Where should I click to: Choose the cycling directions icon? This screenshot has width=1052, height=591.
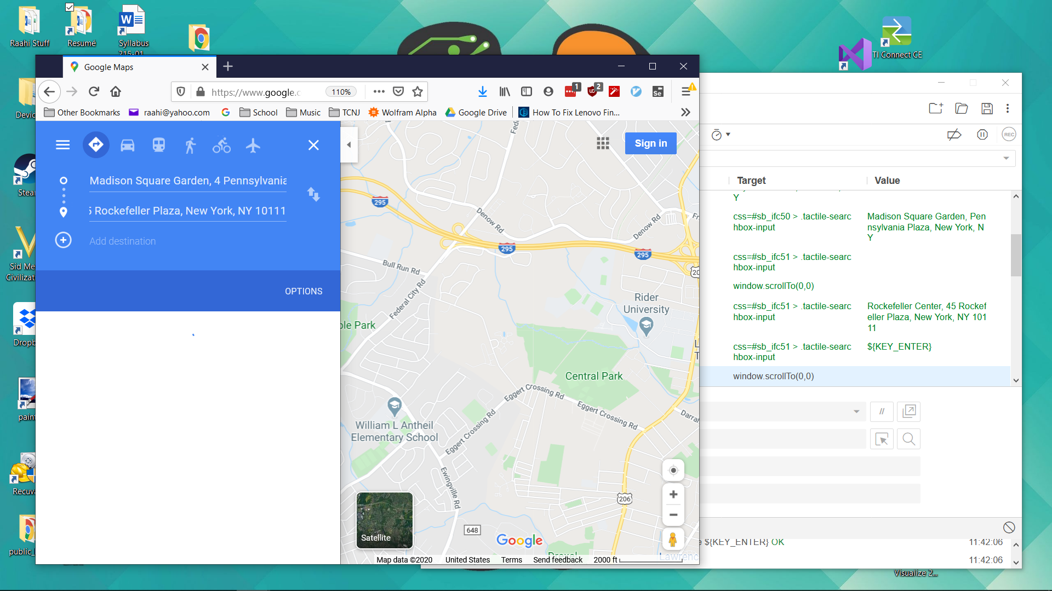tap(221, 146)
